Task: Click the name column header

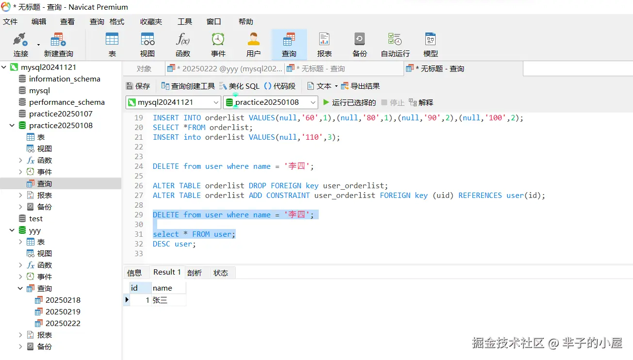Action: tap(168, 288)
